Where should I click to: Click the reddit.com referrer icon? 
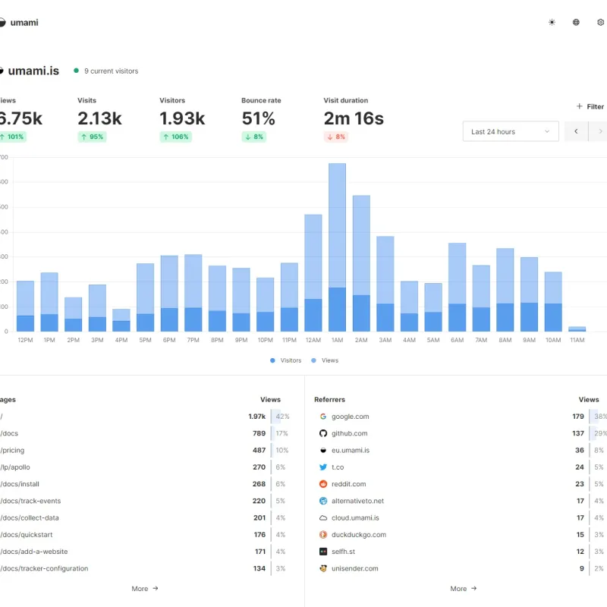pos(323,484)
